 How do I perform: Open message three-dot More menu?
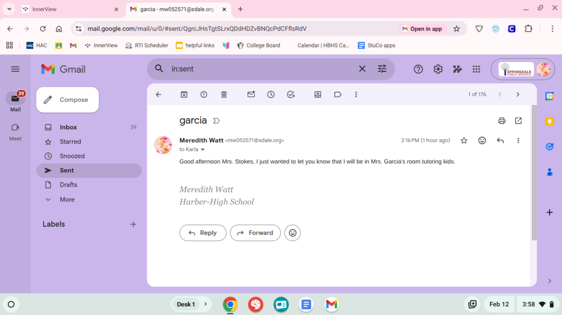(519, 141)
